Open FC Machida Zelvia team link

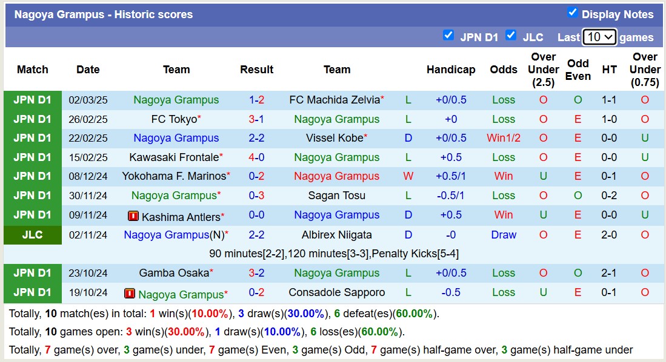tap(335, 100)
